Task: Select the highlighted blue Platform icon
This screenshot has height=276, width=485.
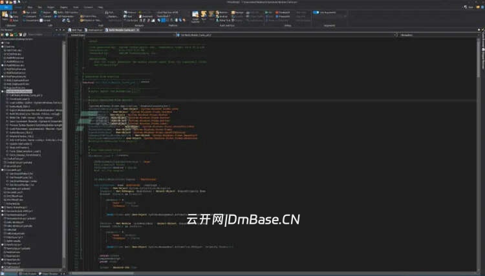Action: pyautogui.click(x=163, y=20)
